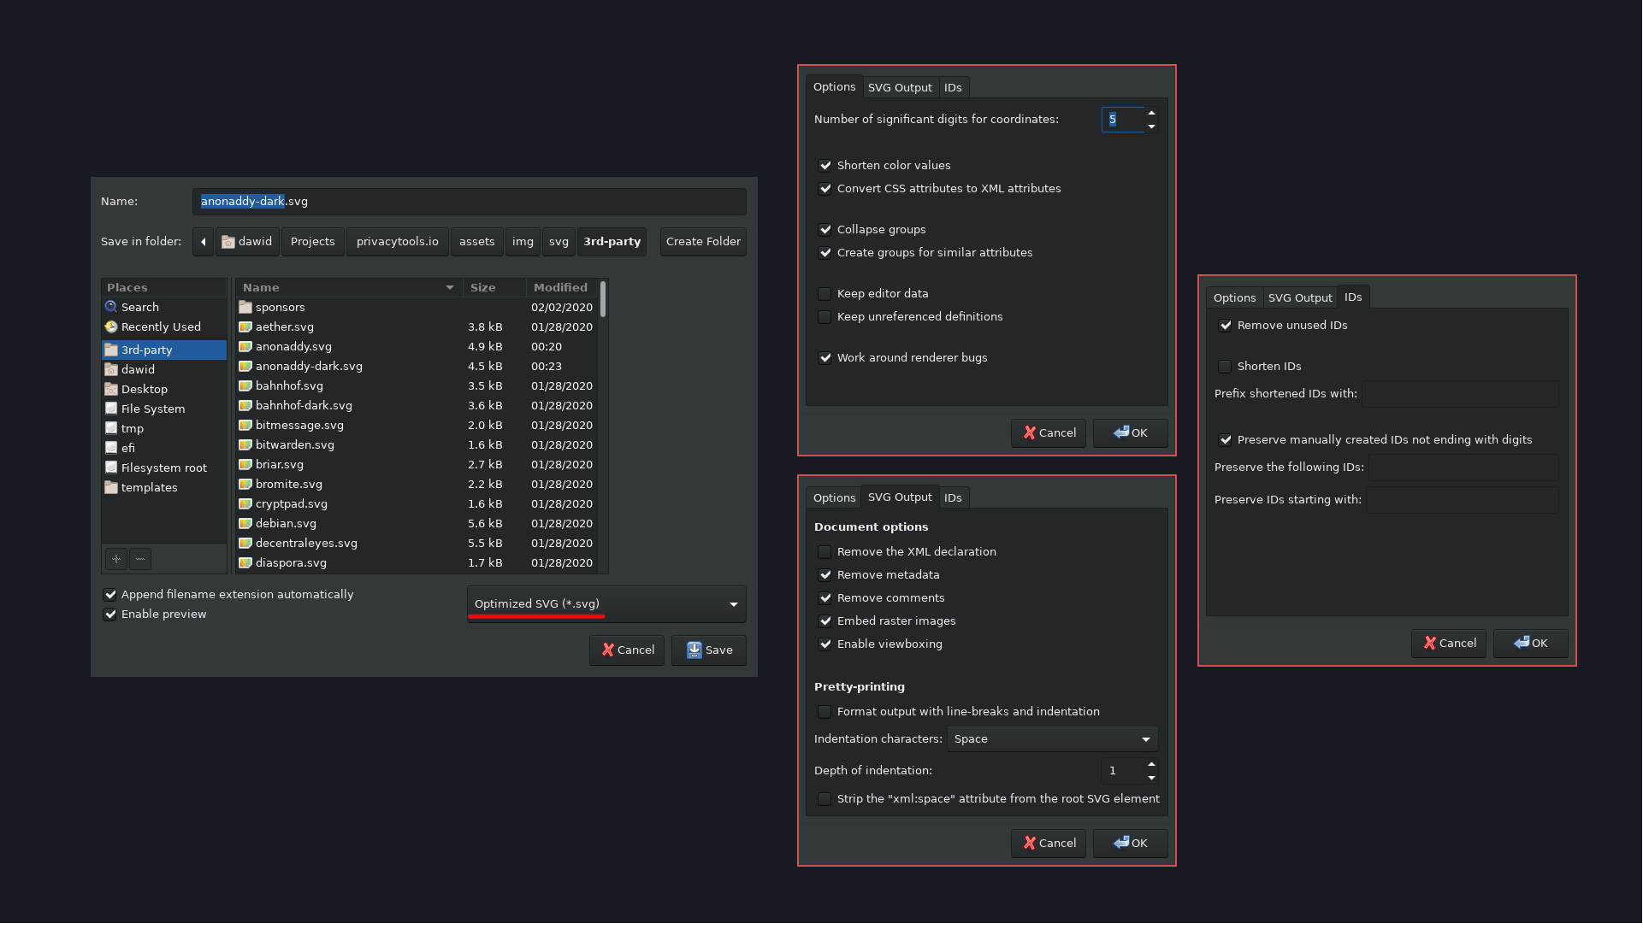This screenshot has height=947, width=1643.
Task: Click the File System drive icon
Action: click(111, 409)
